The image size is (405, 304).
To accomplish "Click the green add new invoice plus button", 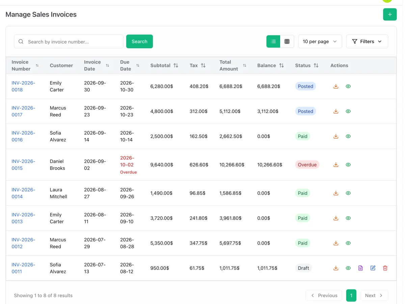I will tap(390, 15).
